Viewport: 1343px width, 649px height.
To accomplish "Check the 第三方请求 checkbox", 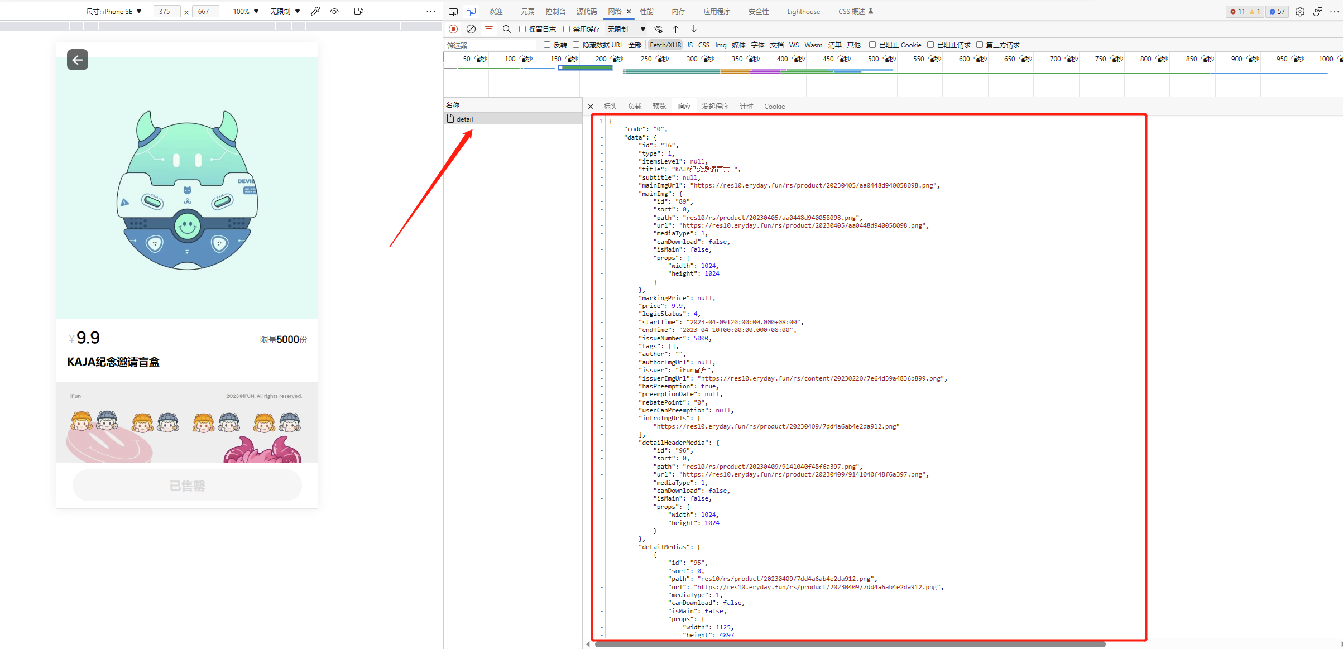I will [980, 45].
